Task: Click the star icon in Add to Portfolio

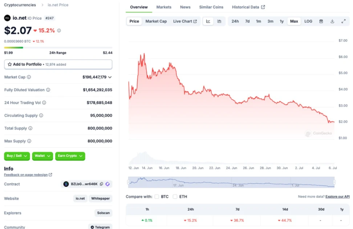Action: [10, 64]
